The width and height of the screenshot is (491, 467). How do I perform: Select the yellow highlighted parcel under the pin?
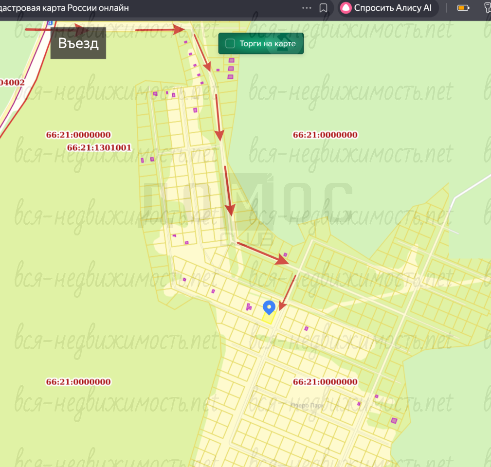268,318
